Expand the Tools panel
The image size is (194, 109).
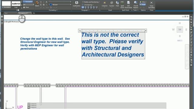[136, 10]
